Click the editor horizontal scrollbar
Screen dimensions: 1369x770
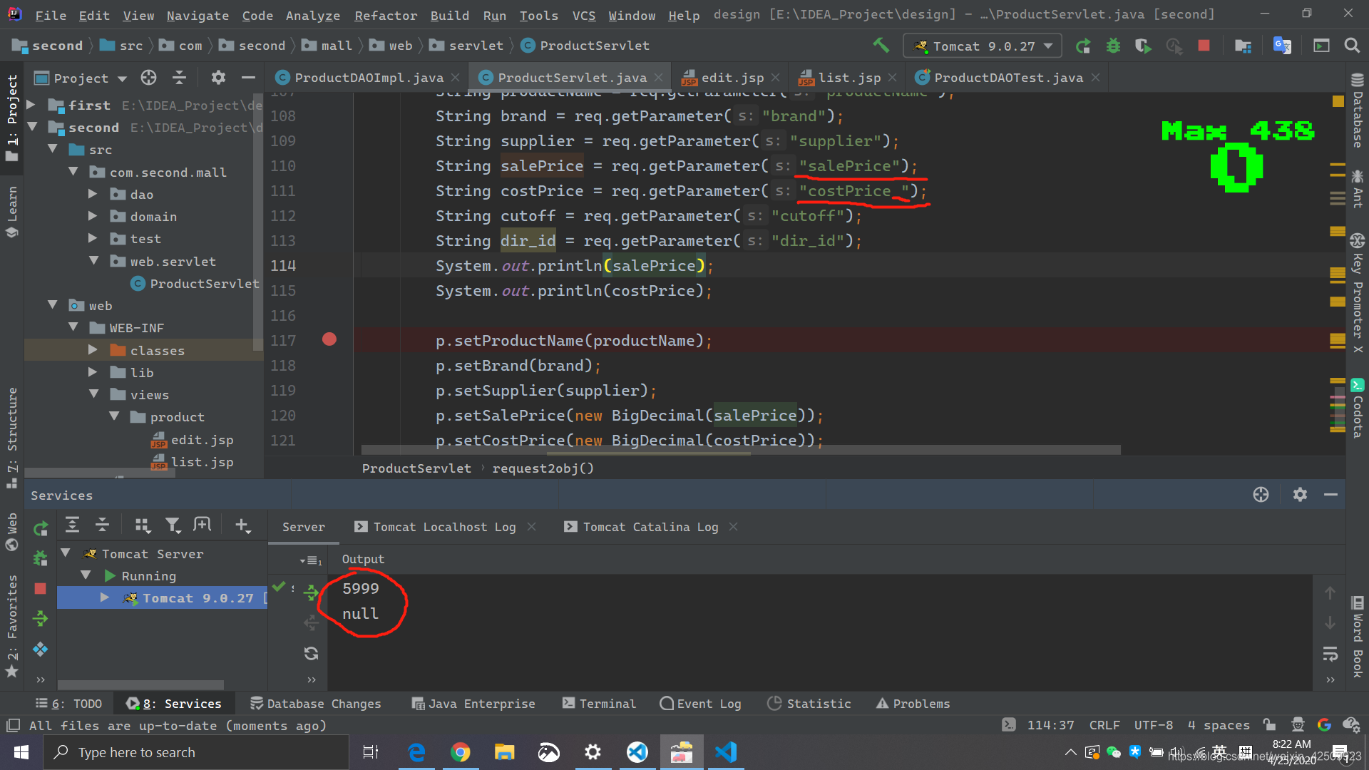click(x=740, y=450)
